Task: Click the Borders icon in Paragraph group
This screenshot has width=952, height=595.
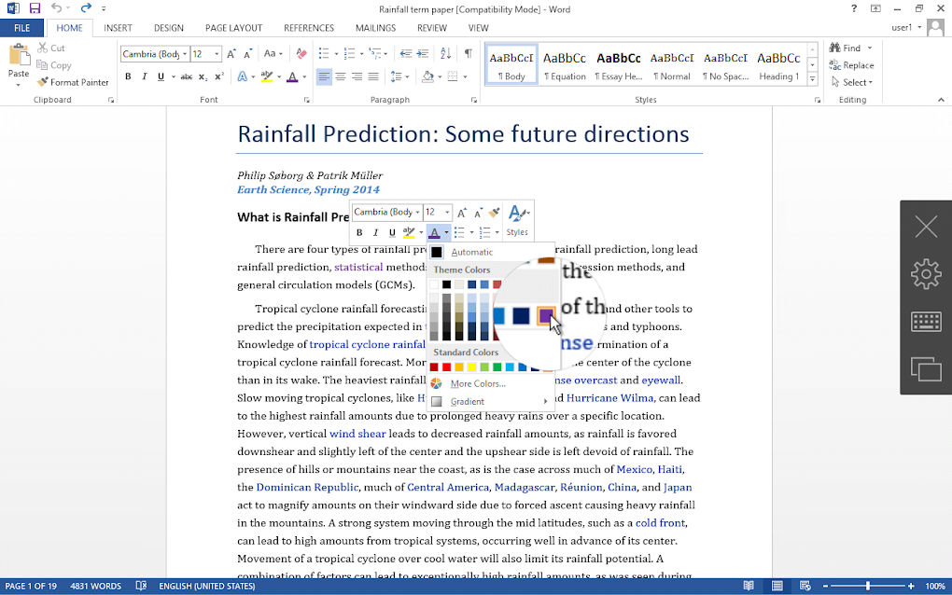Action: (x=453, y=76)
